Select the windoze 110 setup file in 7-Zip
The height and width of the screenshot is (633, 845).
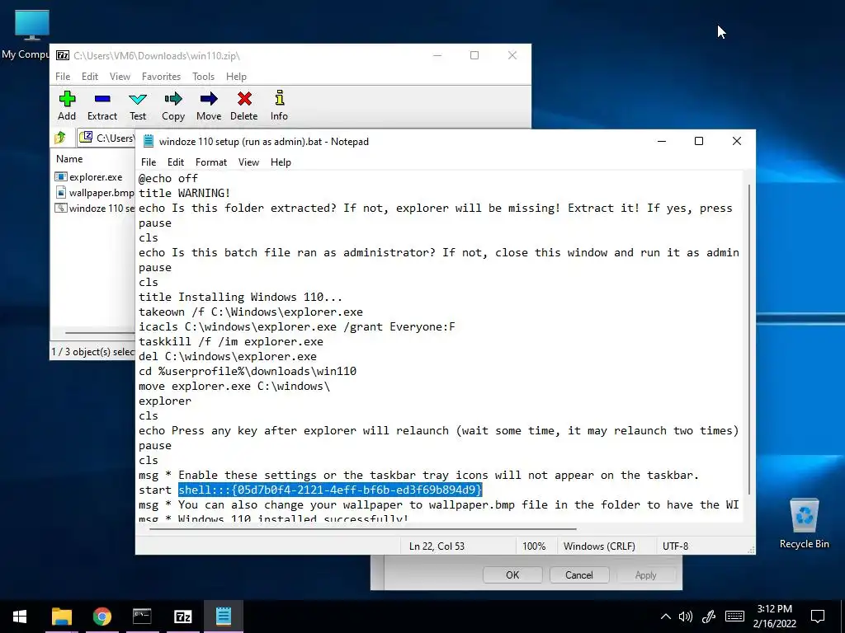coord(95,209)
